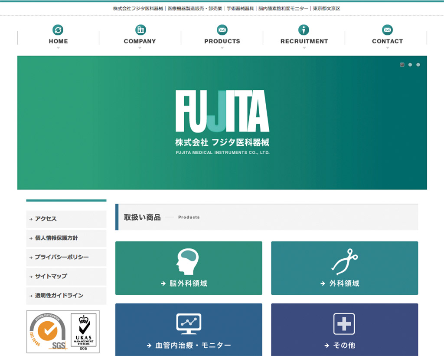Viewport: 444px width, 356px height.
Task: Click the FUJITA logo in the banner
Action: (x=222, y=111)
